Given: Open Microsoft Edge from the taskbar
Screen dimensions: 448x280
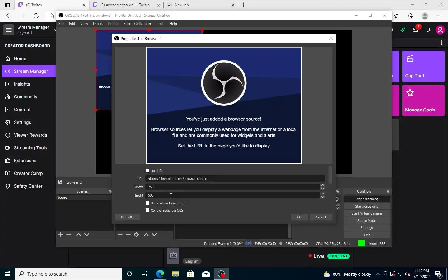Looking at the screenshot, I should (x=160, y=274).
